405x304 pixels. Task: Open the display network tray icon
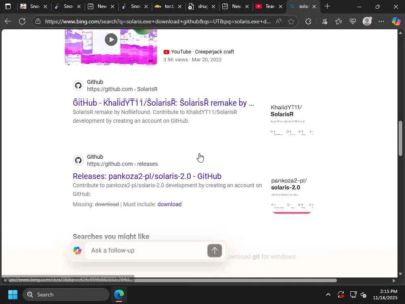coord(353,294)
